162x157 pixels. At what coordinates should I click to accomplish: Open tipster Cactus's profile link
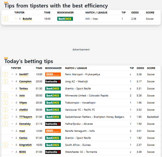[23, 138]
